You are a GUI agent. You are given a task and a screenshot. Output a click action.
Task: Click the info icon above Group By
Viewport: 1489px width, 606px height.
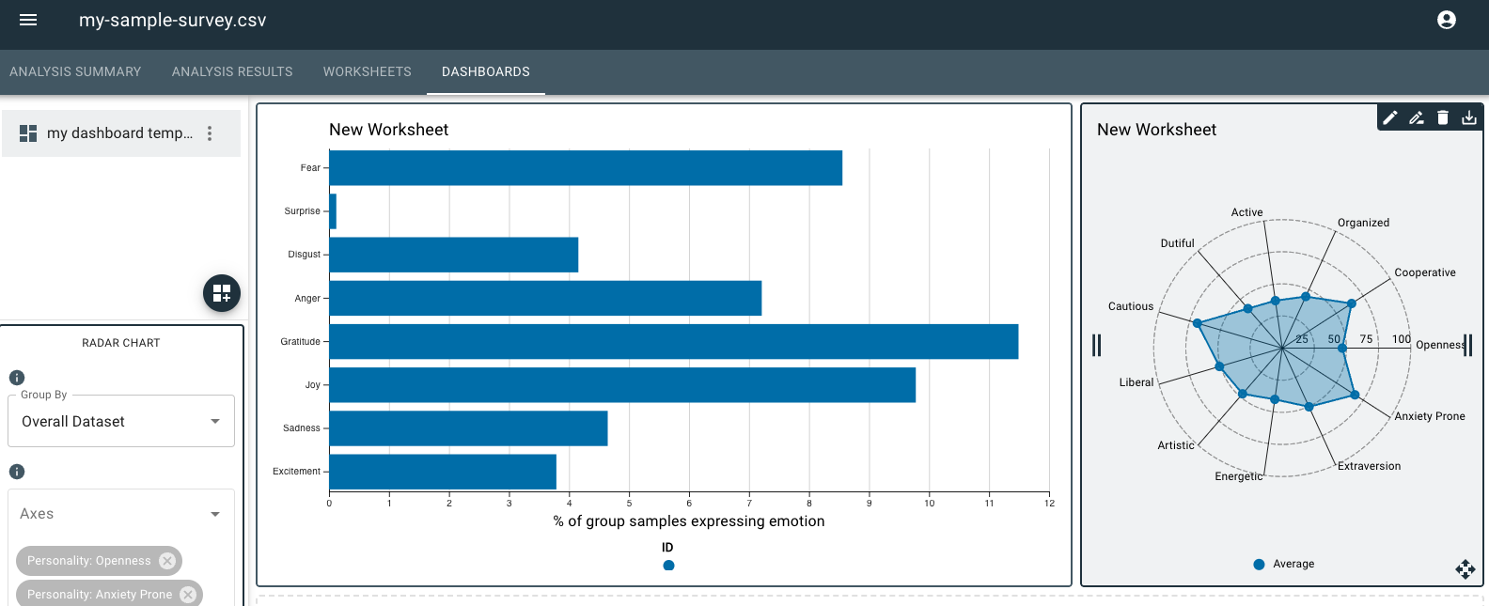point(17,378)
